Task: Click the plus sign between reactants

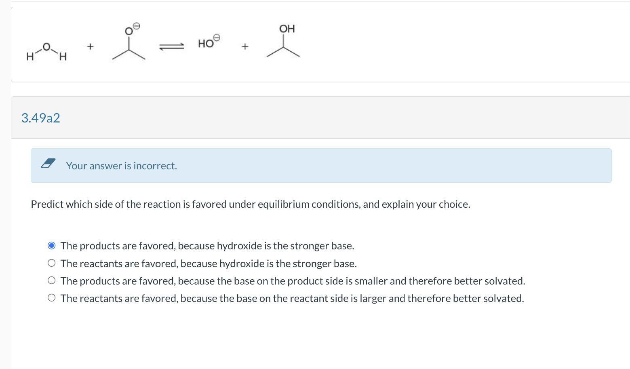Action: pyautogui.click(x=90, y=46)
